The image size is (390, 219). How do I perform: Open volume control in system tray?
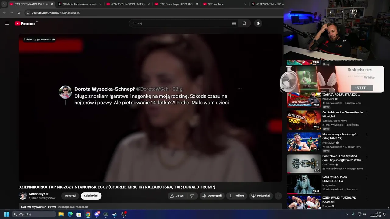click(364, 214)
